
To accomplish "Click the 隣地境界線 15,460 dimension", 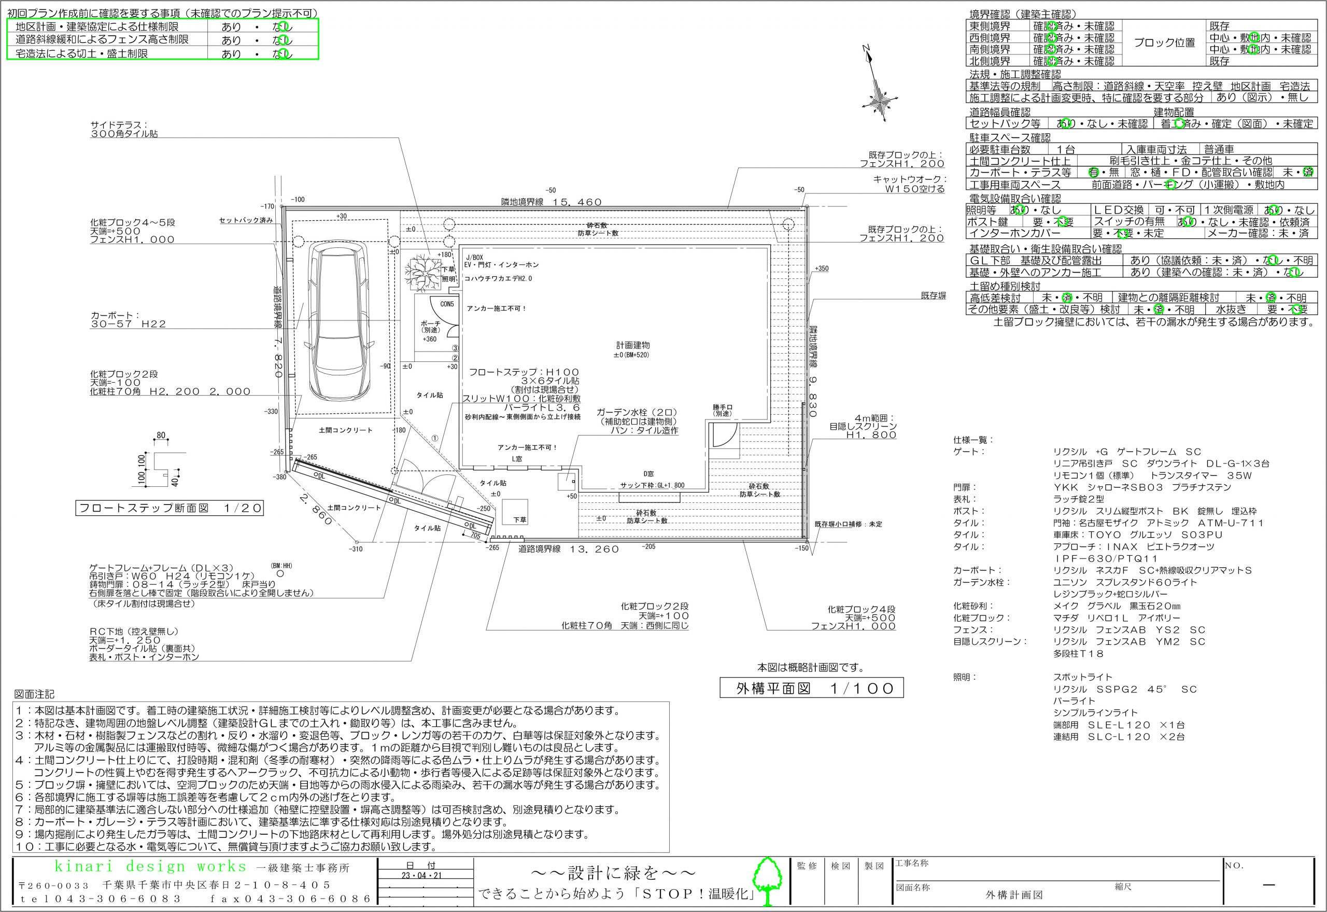I will (551, 202).
